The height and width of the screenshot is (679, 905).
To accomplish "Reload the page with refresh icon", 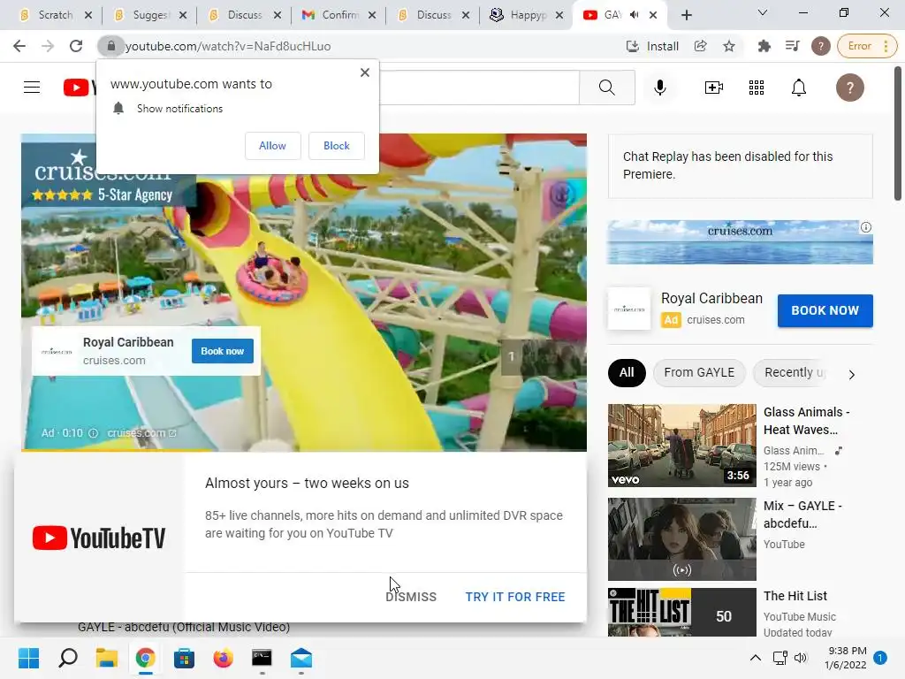I will (x=76, y=46).
